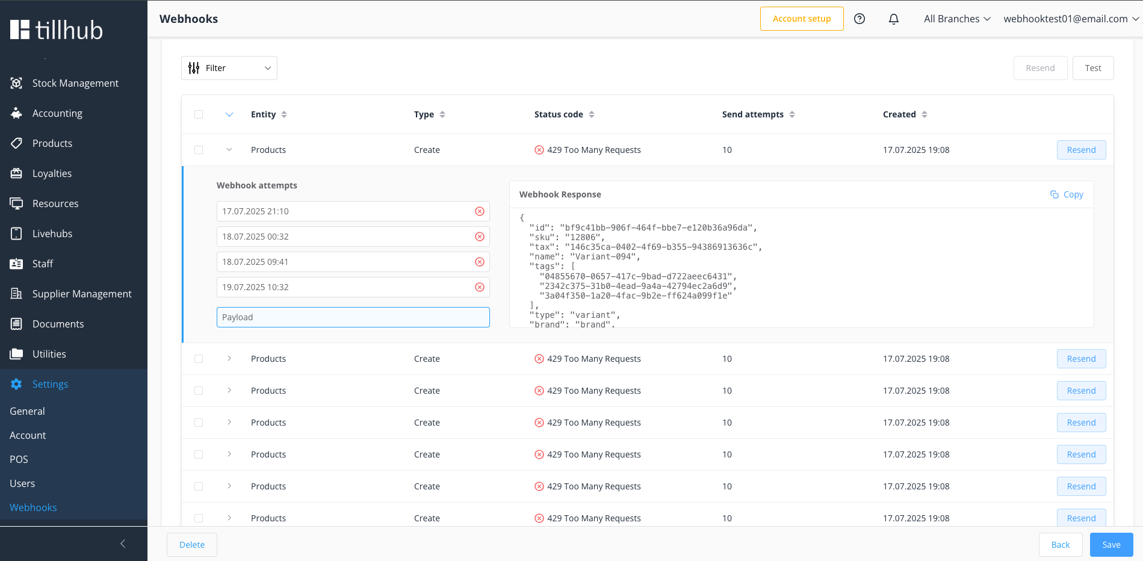Click the Accounting piggy bank icon
1143x561 pixels.
tap(17, 113)
